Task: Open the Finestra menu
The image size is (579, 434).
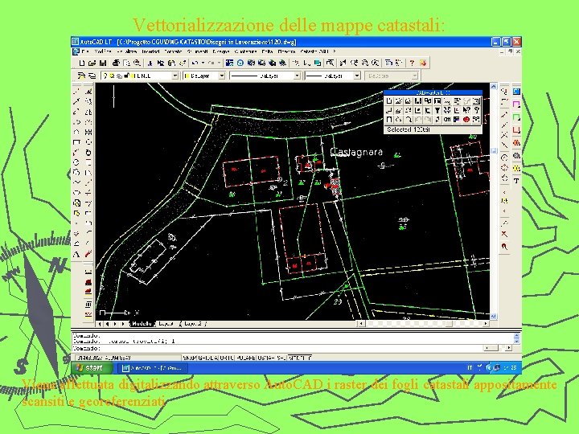Action: (x=286, y=51)
